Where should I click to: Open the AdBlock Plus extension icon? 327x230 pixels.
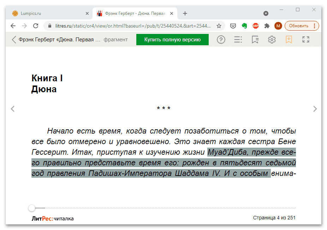(x=255, y=25)
